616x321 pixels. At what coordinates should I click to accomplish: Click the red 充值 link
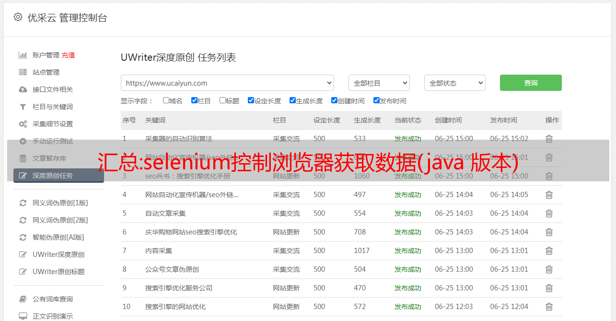[x=68, y=55]
